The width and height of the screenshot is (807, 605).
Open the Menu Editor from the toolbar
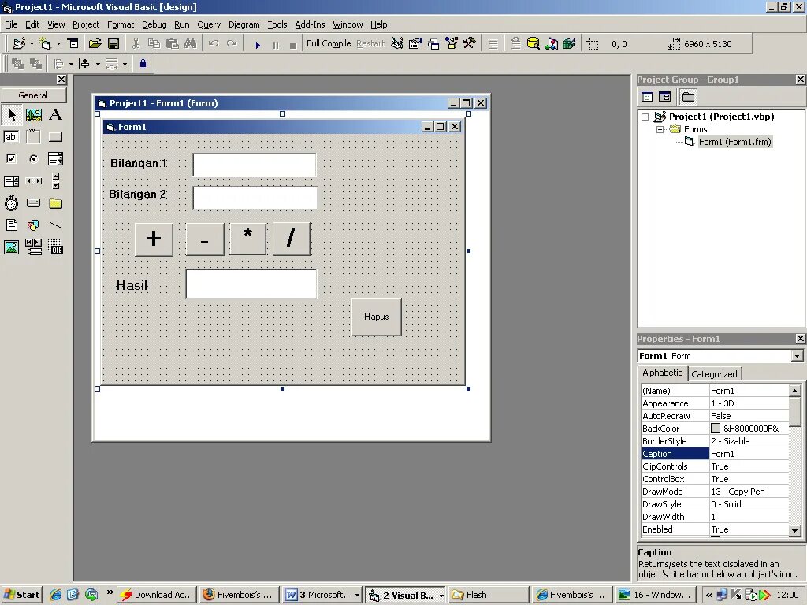coord(73,43)
